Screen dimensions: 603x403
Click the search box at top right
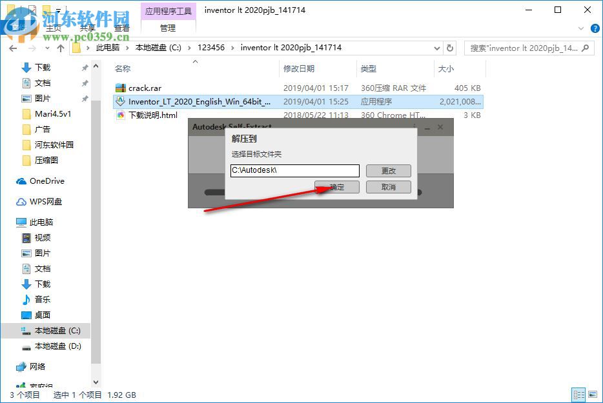pos(529,48)
